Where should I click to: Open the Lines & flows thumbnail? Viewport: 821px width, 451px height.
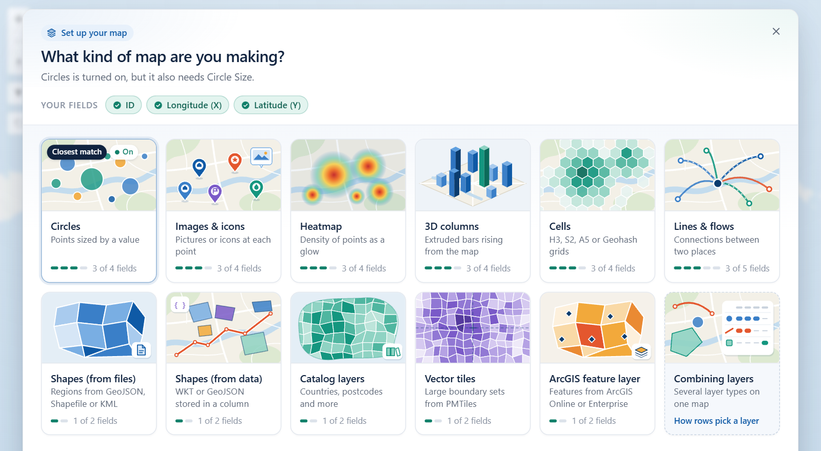pyautogui.click(x=722, y=175)
